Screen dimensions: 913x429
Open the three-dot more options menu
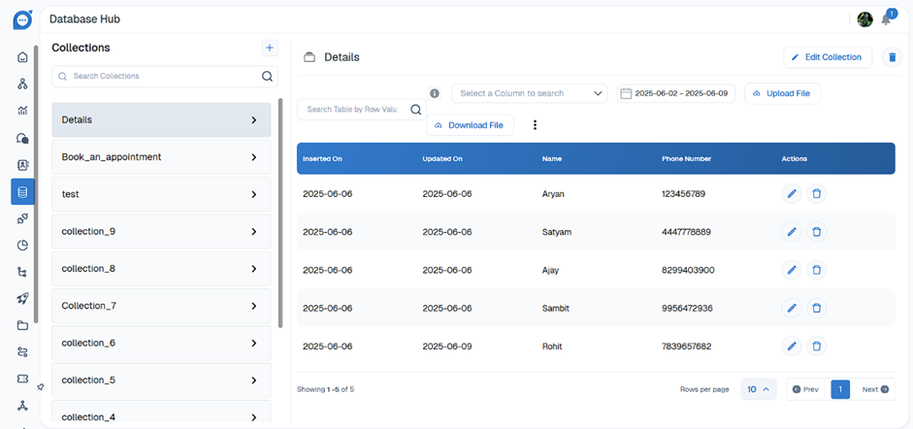535,125
